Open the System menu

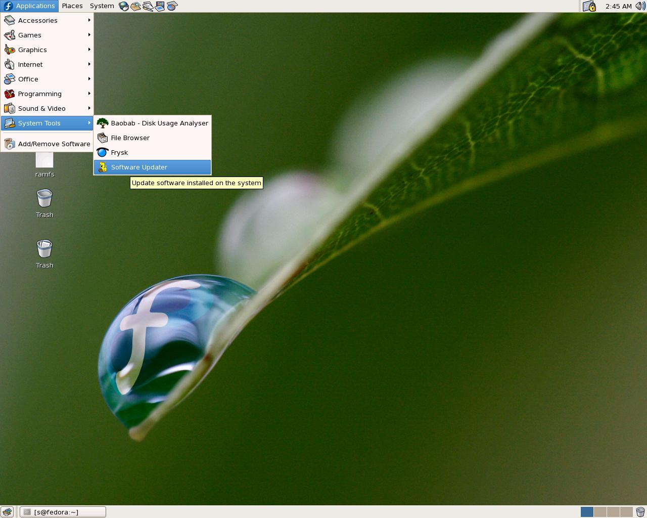(102, 6)
